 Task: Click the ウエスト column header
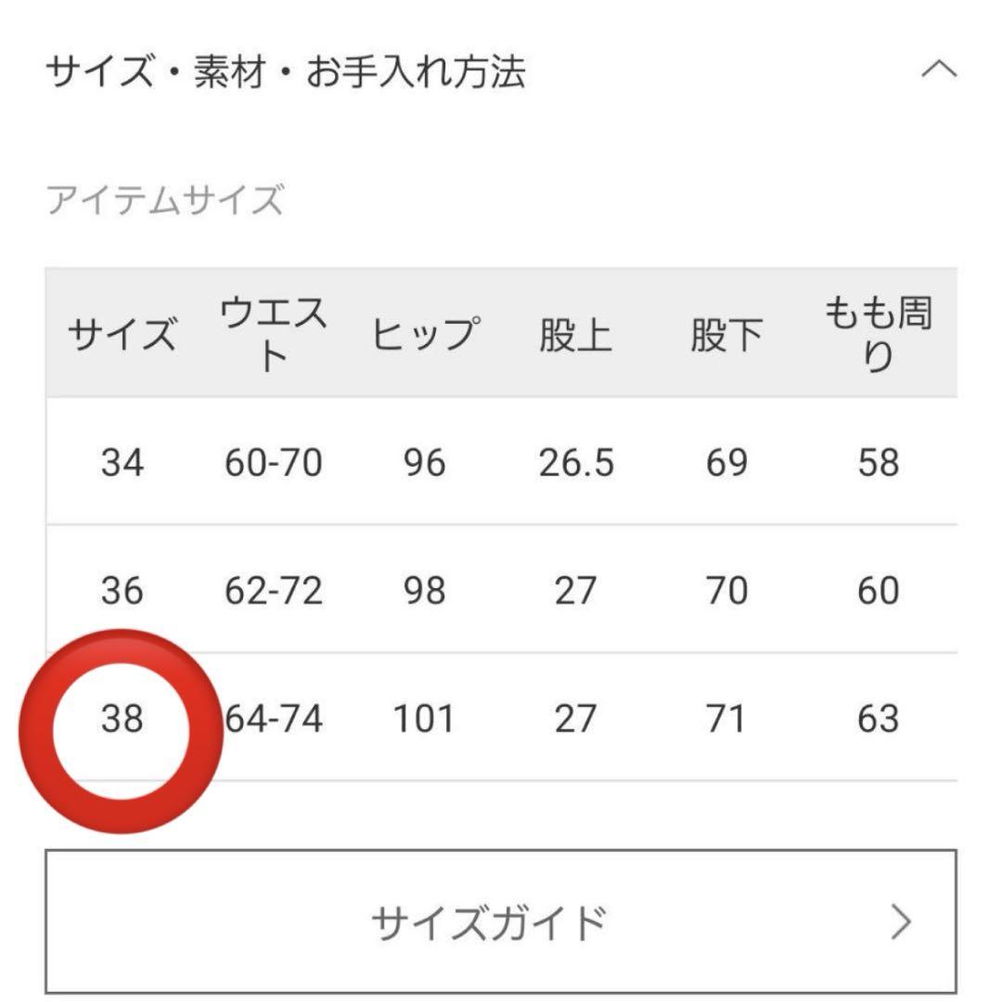[x=273, y=334]
